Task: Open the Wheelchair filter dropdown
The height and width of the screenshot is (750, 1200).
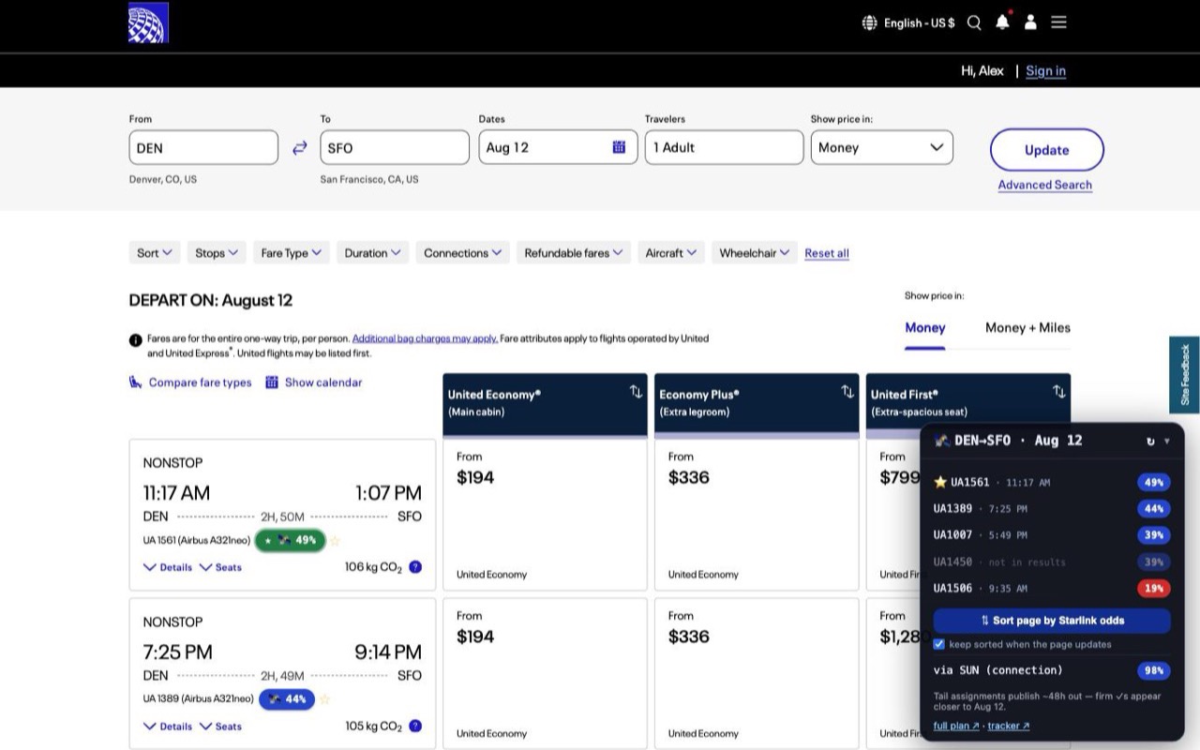Action: (755, 253)
